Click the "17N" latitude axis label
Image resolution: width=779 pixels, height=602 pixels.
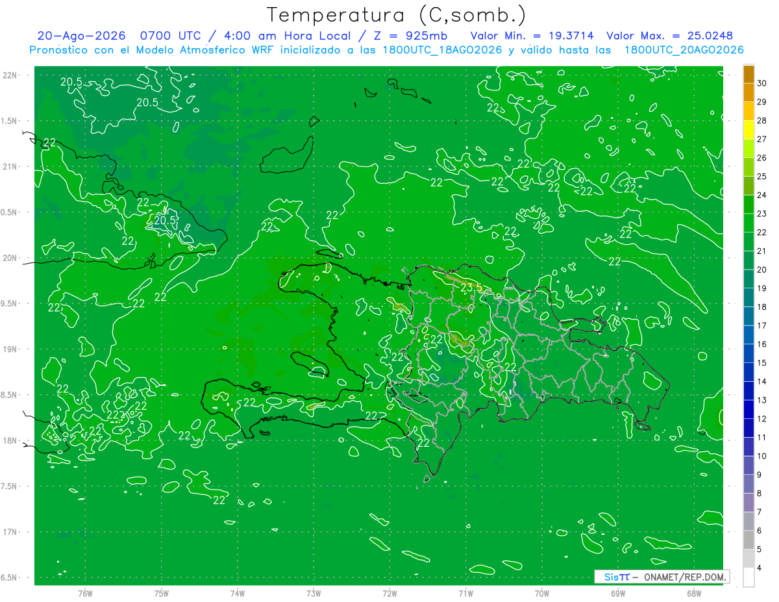pos(9,532)
